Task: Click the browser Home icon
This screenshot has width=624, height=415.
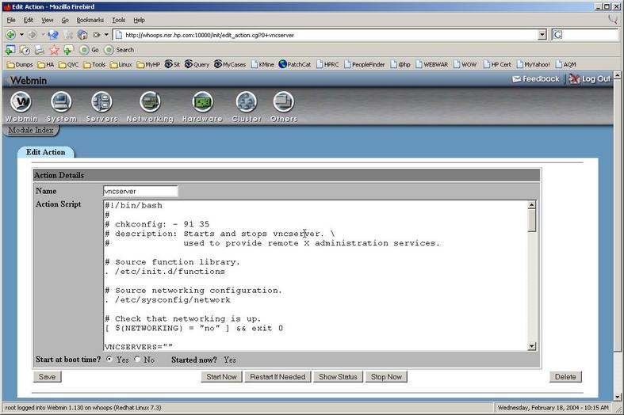Action: [x=82, y=35]
